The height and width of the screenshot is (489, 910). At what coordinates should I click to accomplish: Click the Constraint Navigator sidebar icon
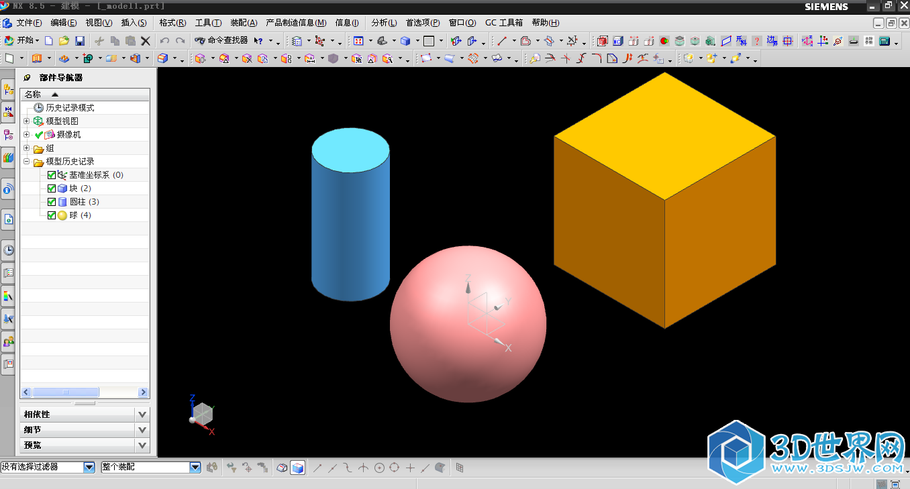click(x=9, y=111)
